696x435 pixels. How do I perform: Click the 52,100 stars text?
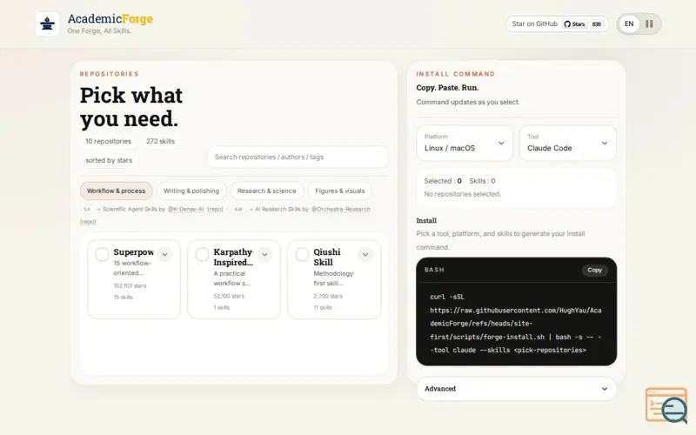229,296
